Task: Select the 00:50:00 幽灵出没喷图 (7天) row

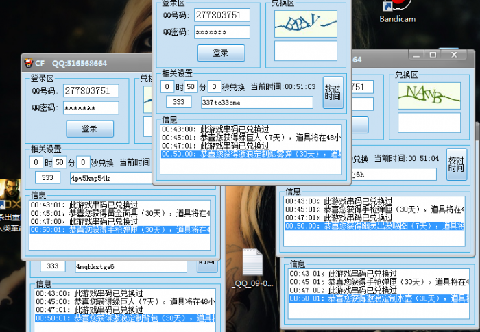Action: click(x=374, y=226)
